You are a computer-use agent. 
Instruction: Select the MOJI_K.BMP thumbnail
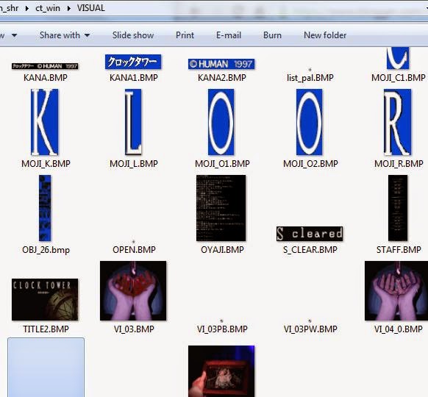click(45, 122)
